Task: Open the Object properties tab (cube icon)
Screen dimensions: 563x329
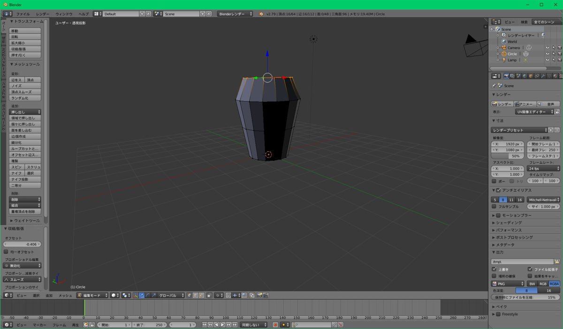Action: coord(531,76)
